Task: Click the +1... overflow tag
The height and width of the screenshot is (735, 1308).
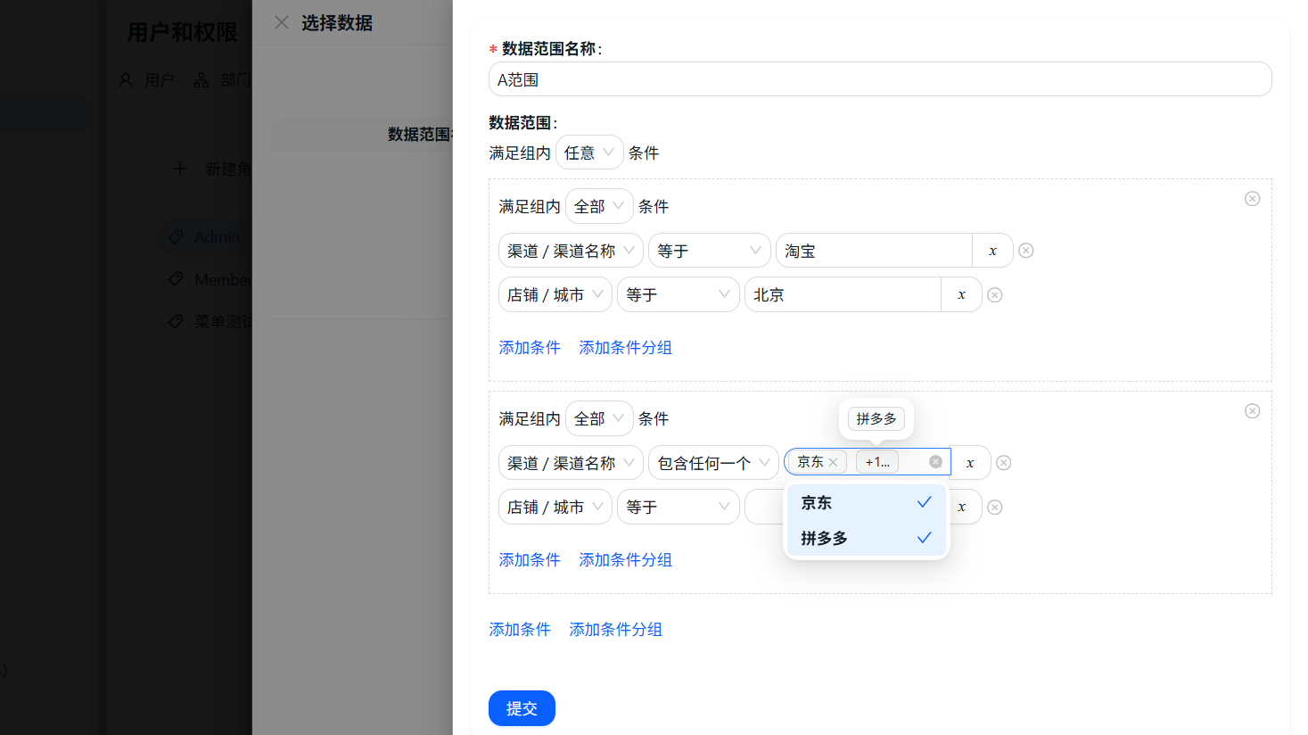Action: click(x=877, y=462)
